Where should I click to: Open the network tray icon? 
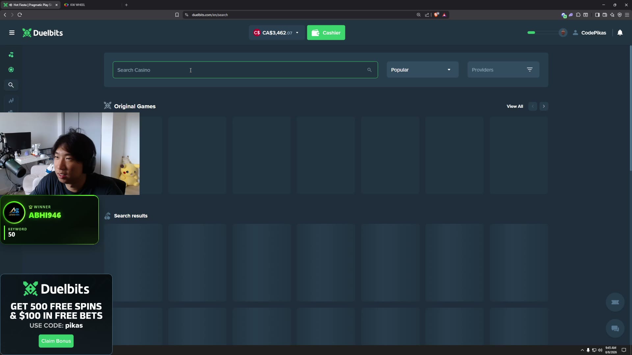coord(594,350)
